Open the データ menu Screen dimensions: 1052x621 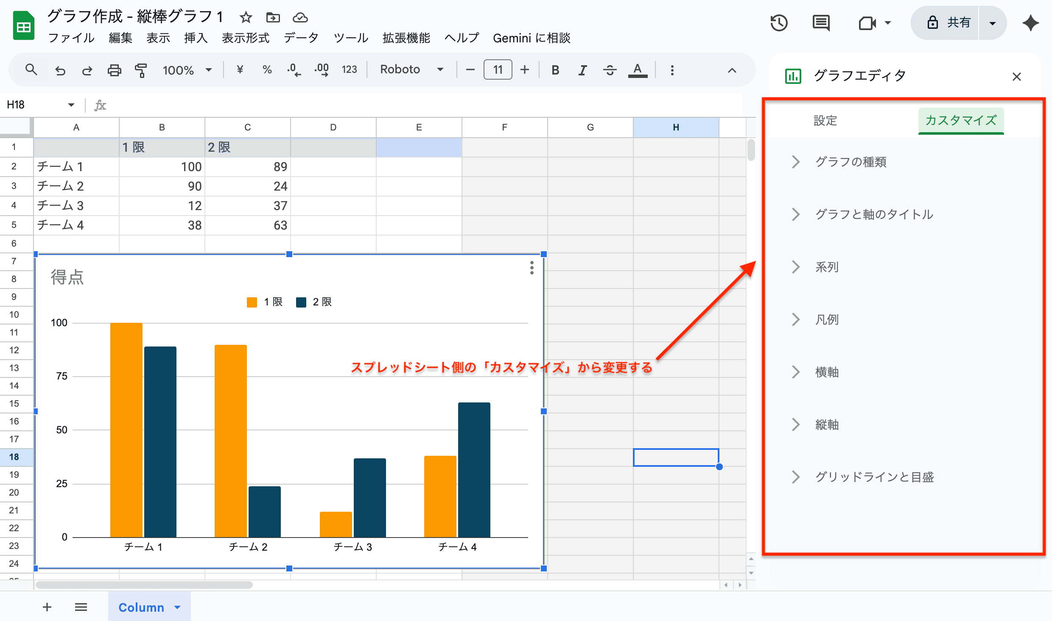[301, 38]
